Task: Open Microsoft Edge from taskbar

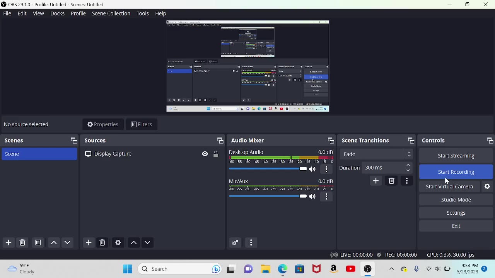Action: tap(282, 269)
